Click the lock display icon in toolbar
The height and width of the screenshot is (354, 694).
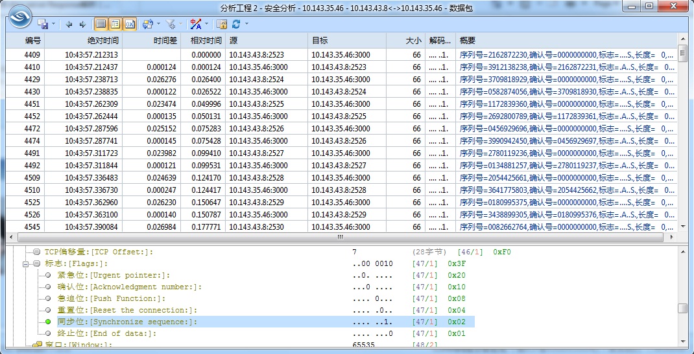(x=222, y=24)
